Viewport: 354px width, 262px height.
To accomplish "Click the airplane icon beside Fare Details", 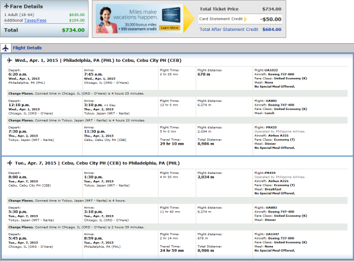I will pos(6,6).
